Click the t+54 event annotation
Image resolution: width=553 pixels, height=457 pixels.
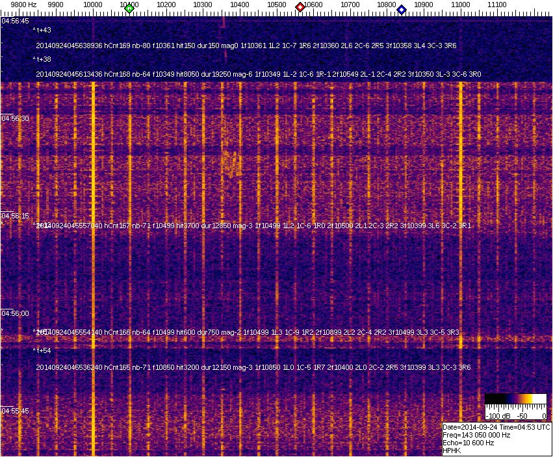click(x=43, y=351)
